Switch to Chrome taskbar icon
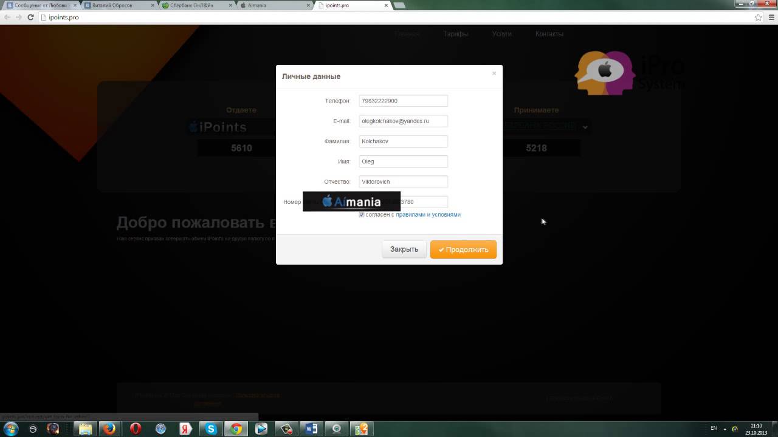 coord(236,429)
